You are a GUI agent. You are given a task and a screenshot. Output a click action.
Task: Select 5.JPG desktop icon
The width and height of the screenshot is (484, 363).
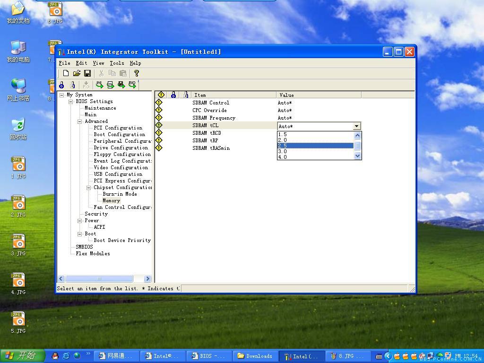tap(18, 322)
